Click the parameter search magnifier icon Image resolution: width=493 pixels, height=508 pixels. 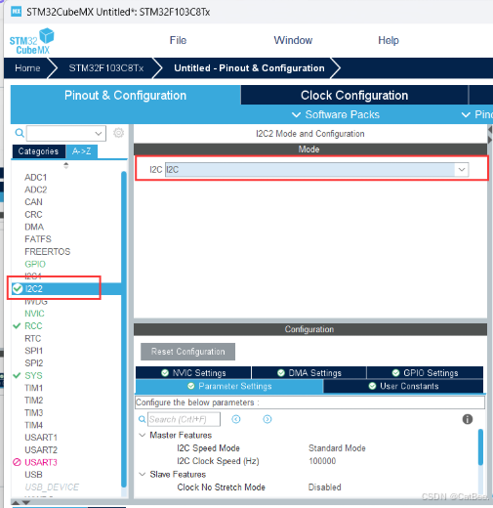(x=143, y=419)
